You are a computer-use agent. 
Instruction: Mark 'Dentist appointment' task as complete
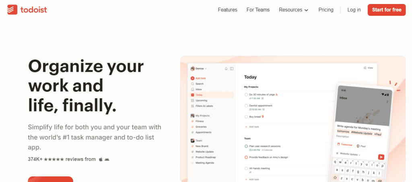(x=246, y=105)
